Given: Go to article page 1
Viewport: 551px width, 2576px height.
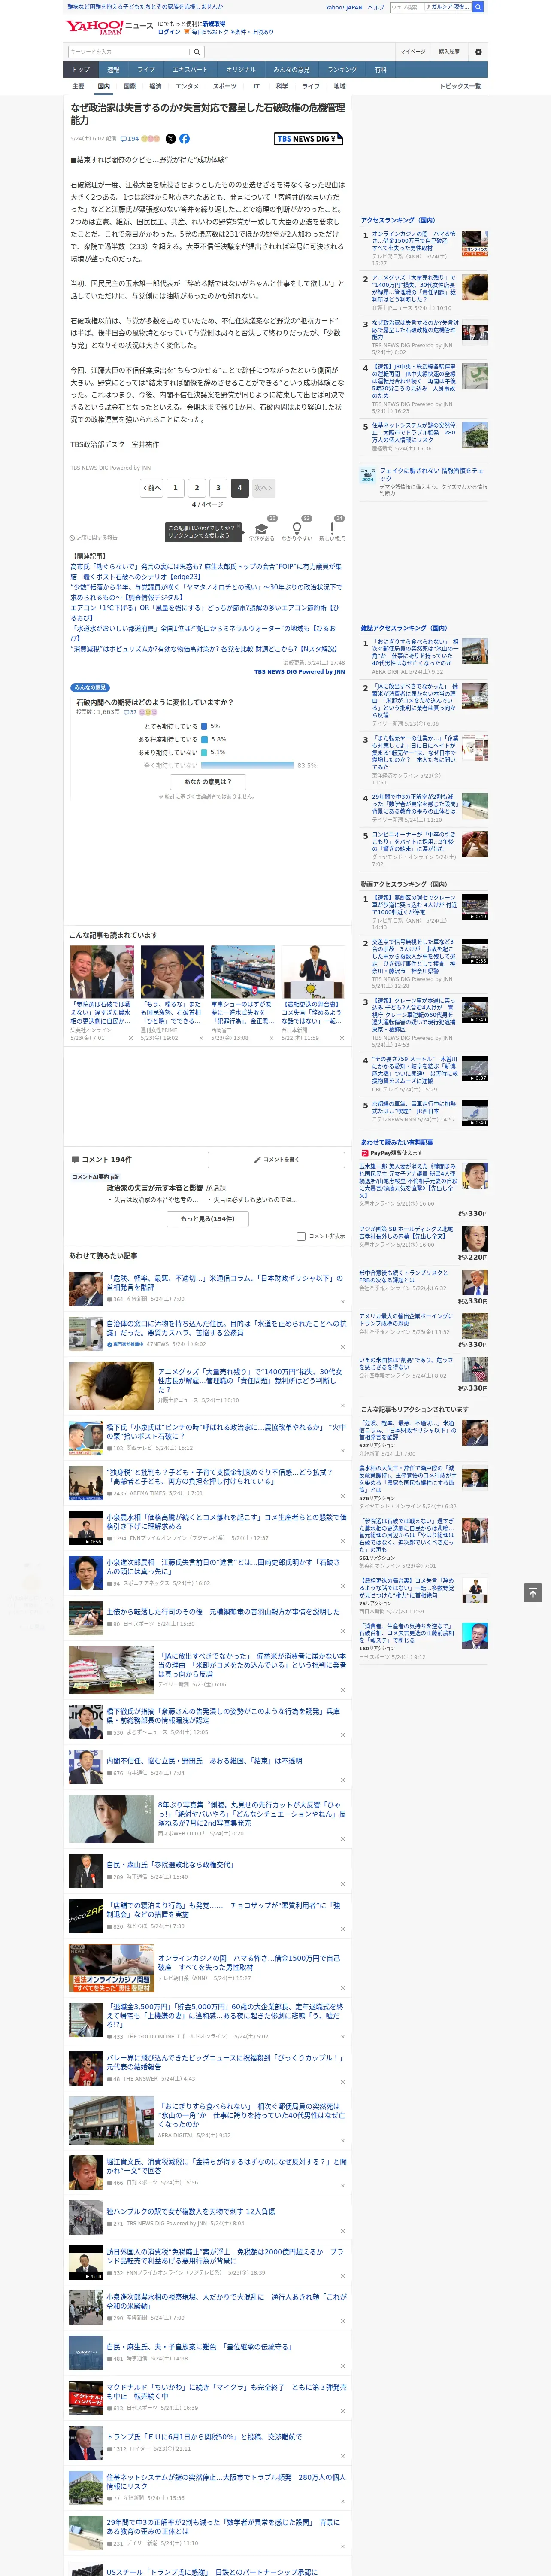Looking at the screenshot, I should pos(175,488).
